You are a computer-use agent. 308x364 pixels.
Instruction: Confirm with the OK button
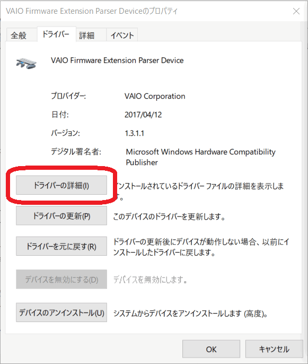click(x=211, y=349)
